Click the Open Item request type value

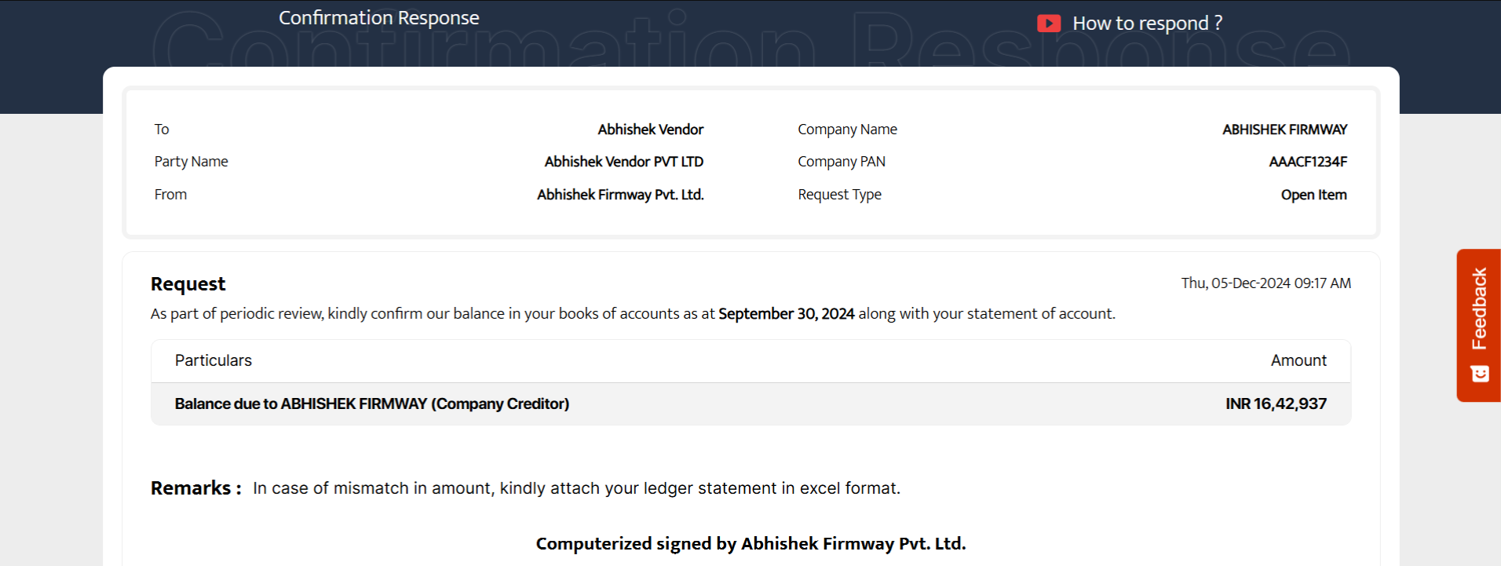[x=1313, y=195]
